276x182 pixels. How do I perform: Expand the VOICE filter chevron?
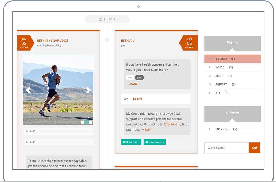point(210,67)
